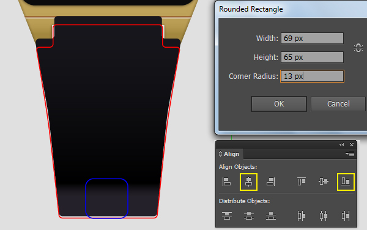Screen dimensions: 367x230
Task: Click Vertical Align Center icon
Action: (324, 181)
